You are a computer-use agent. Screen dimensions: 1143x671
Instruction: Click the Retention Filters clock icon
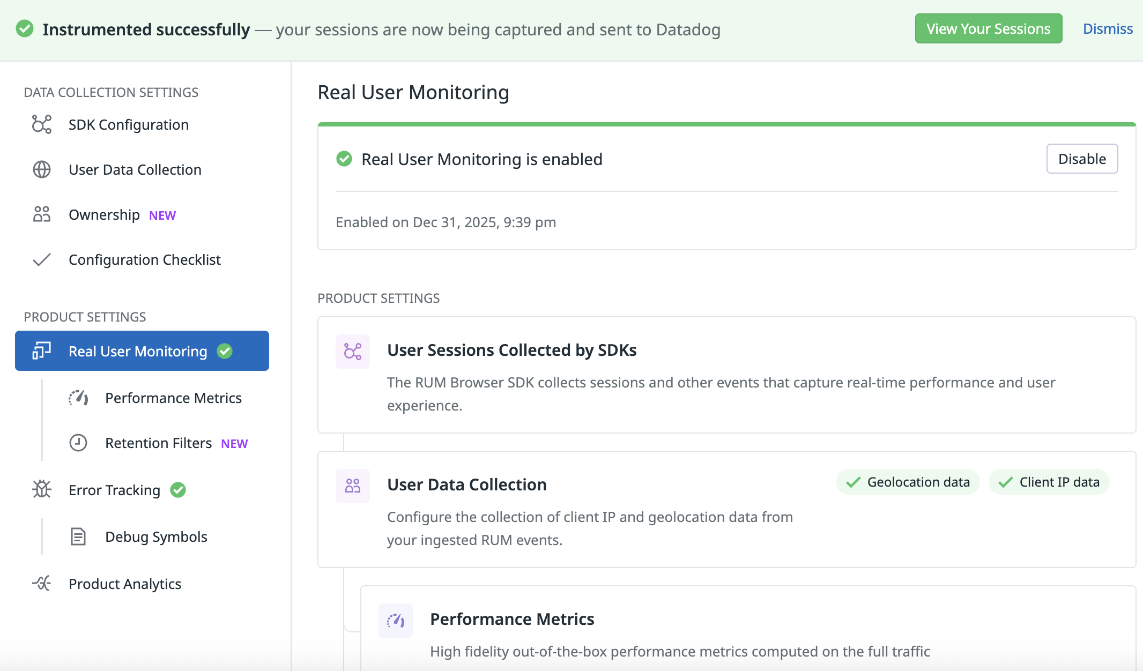(78, 443)
